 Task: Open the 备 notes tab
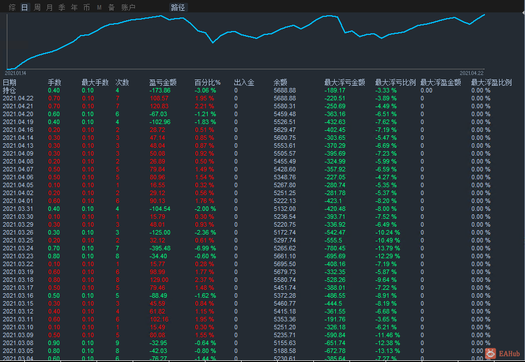[x=111, y=7]
